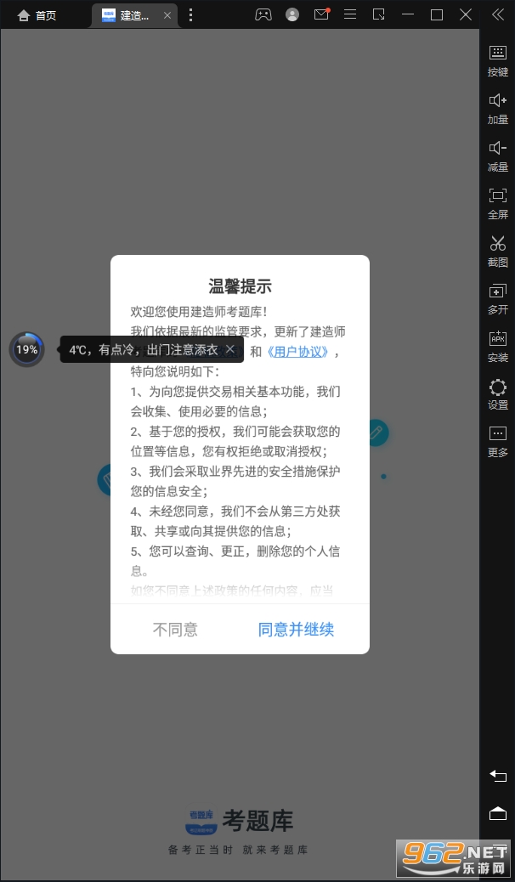Screen dimensions: 515x882
Task: Click the Android home button in sidebar
Action: pos(497,813)
